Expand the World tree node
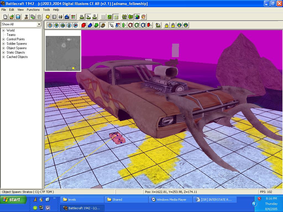Screen dimensions: 283x212 coord(3,30)
